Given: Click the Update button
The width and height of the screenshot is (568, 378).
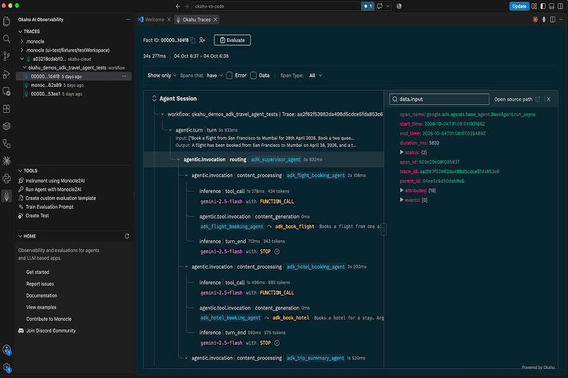Looking at the screenshot, I should click(x=519, y=6).
